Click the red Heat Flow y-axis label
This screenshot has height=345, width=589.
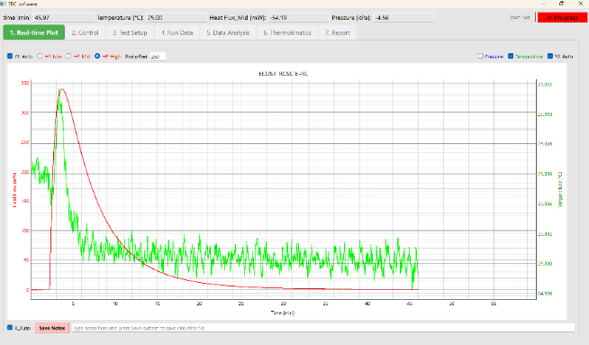click(14, 190)
